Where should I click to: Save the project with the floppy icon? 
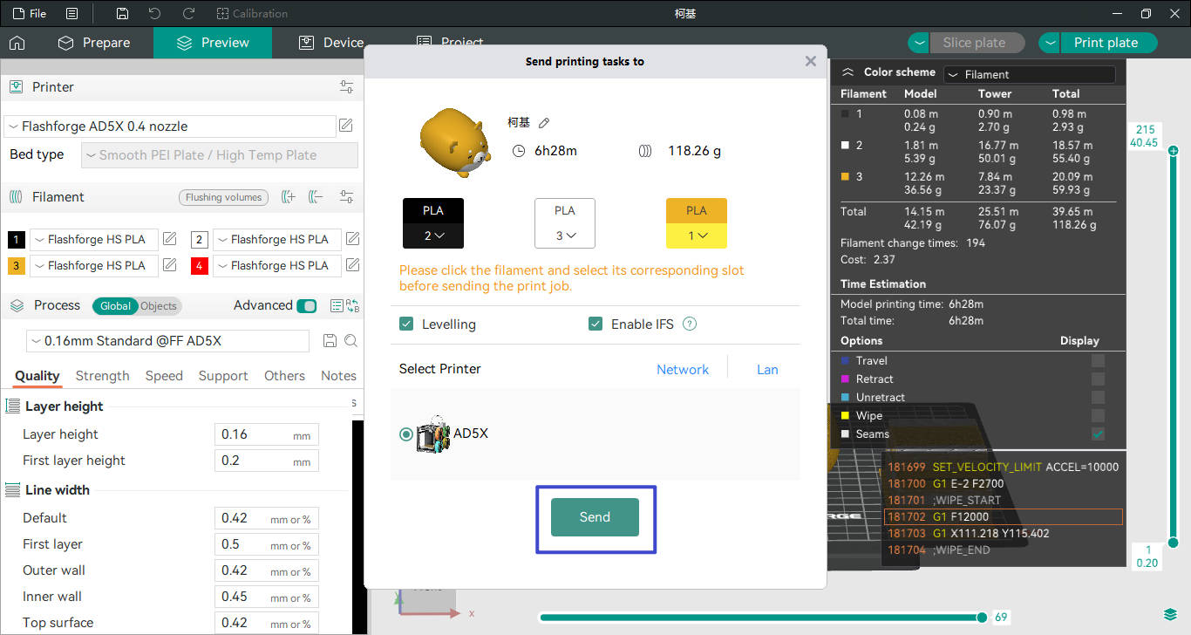tap(122, 14)
